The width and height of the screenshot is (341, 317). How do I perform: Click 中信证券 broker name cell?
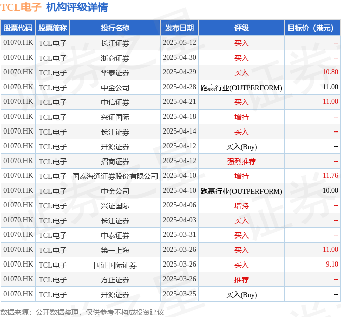[x=115, y=102]
